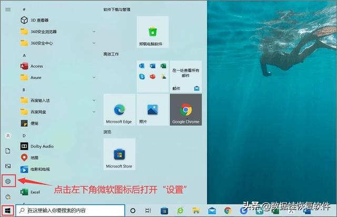Open the Pictures shortcut in the left rail
Screen dimensions: 337x217
(8, 166)
